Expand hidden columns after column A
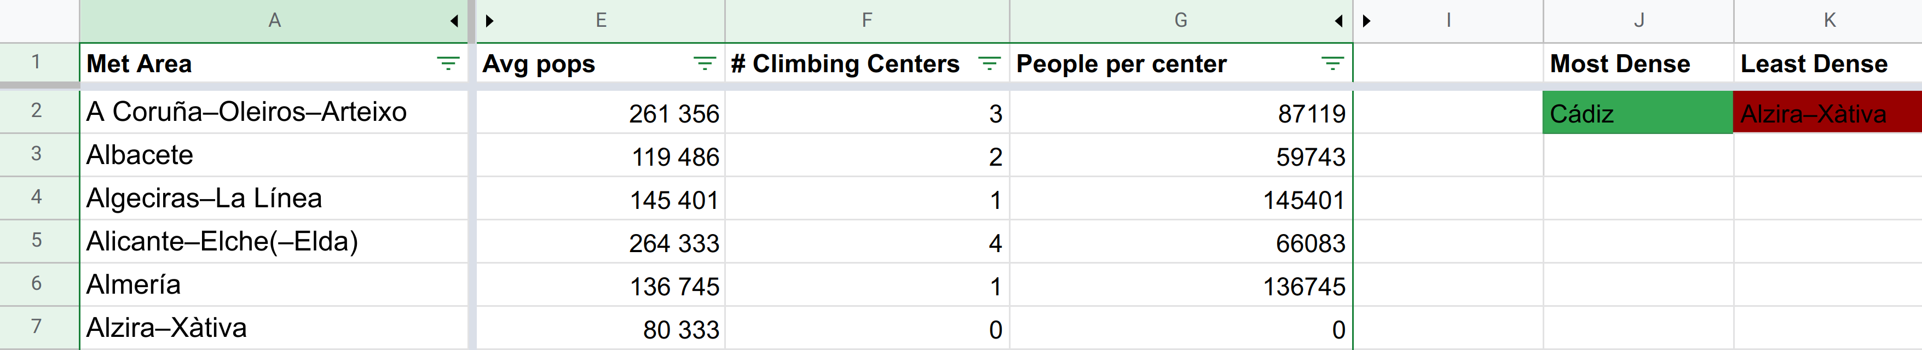 [454, 21]
